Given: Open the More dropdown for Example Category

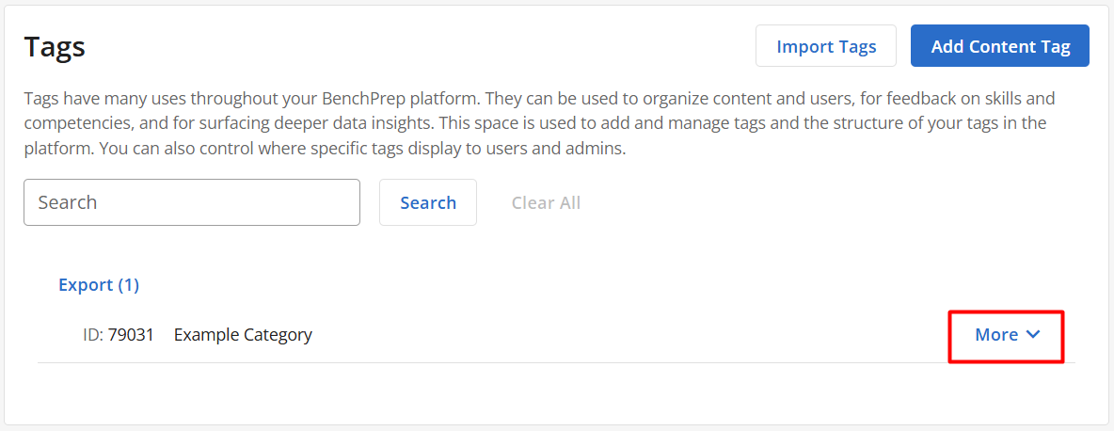Looking at the screenshot, I should [x=1008, y=334].
